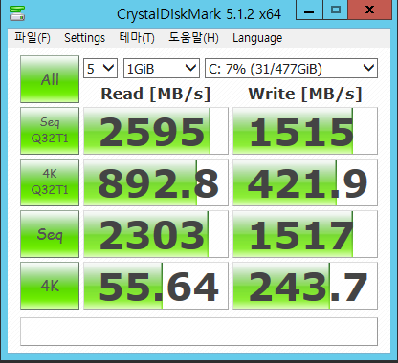Click the empty comment field at bottom
Screen dimensions: 398x363
[199, 331]
